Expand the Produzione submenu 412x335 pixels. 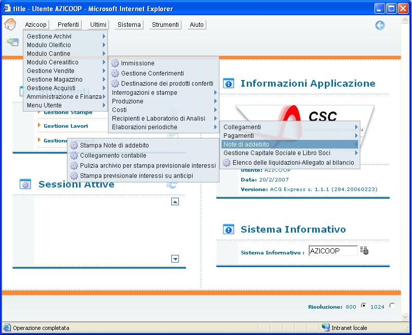click(164, 101)
